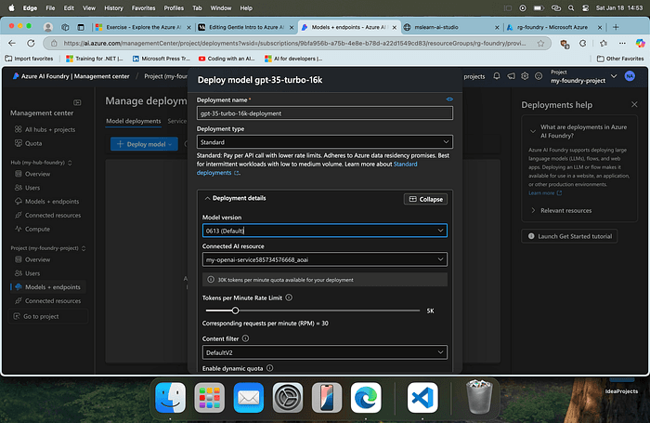
Task: Show Content filter info tooltip
Action: pyautogui.click(x=245, y=338)
